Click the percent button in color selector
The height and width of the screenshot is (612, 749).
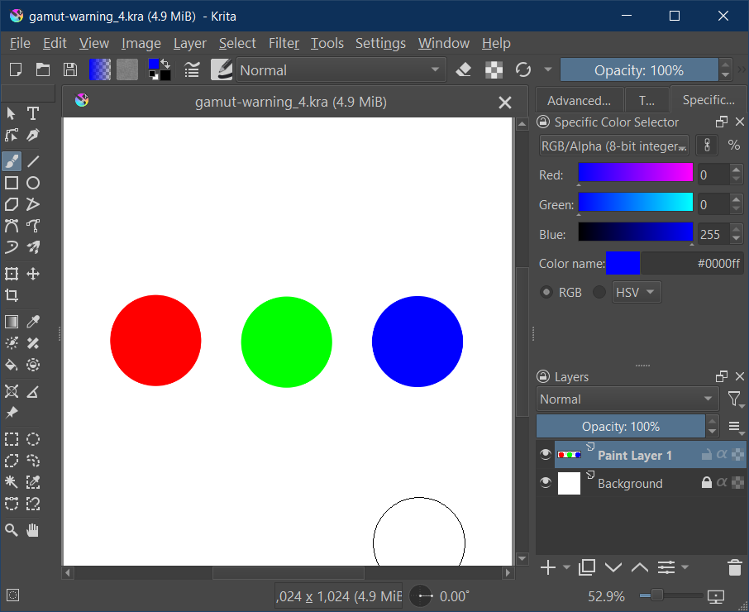pyautogui.click(x=733, y=146)
